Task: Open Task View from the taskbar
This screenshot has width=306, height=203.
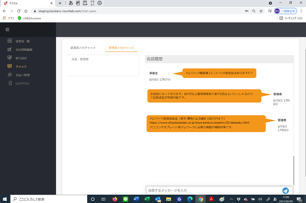Action: tap(103, 199)
